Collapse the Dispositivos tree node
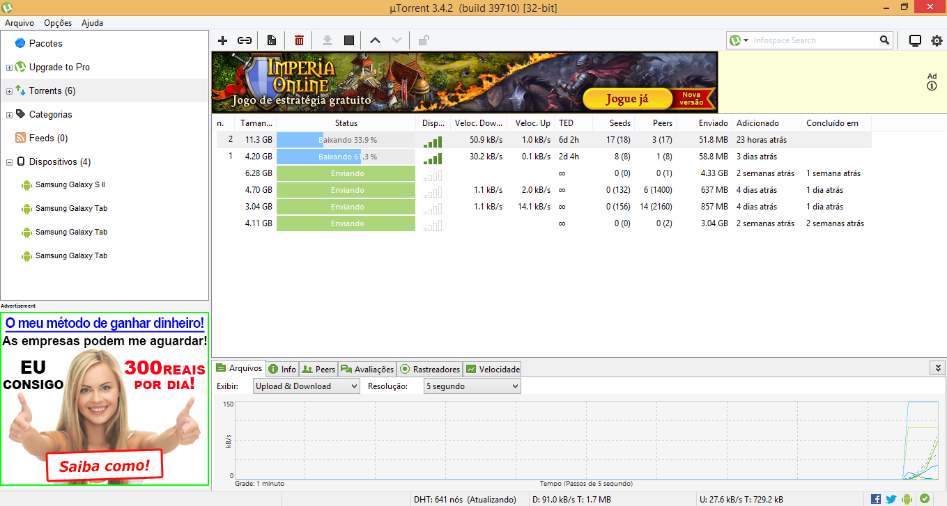This screenshot has width=947, height=506. click(9, 162)
